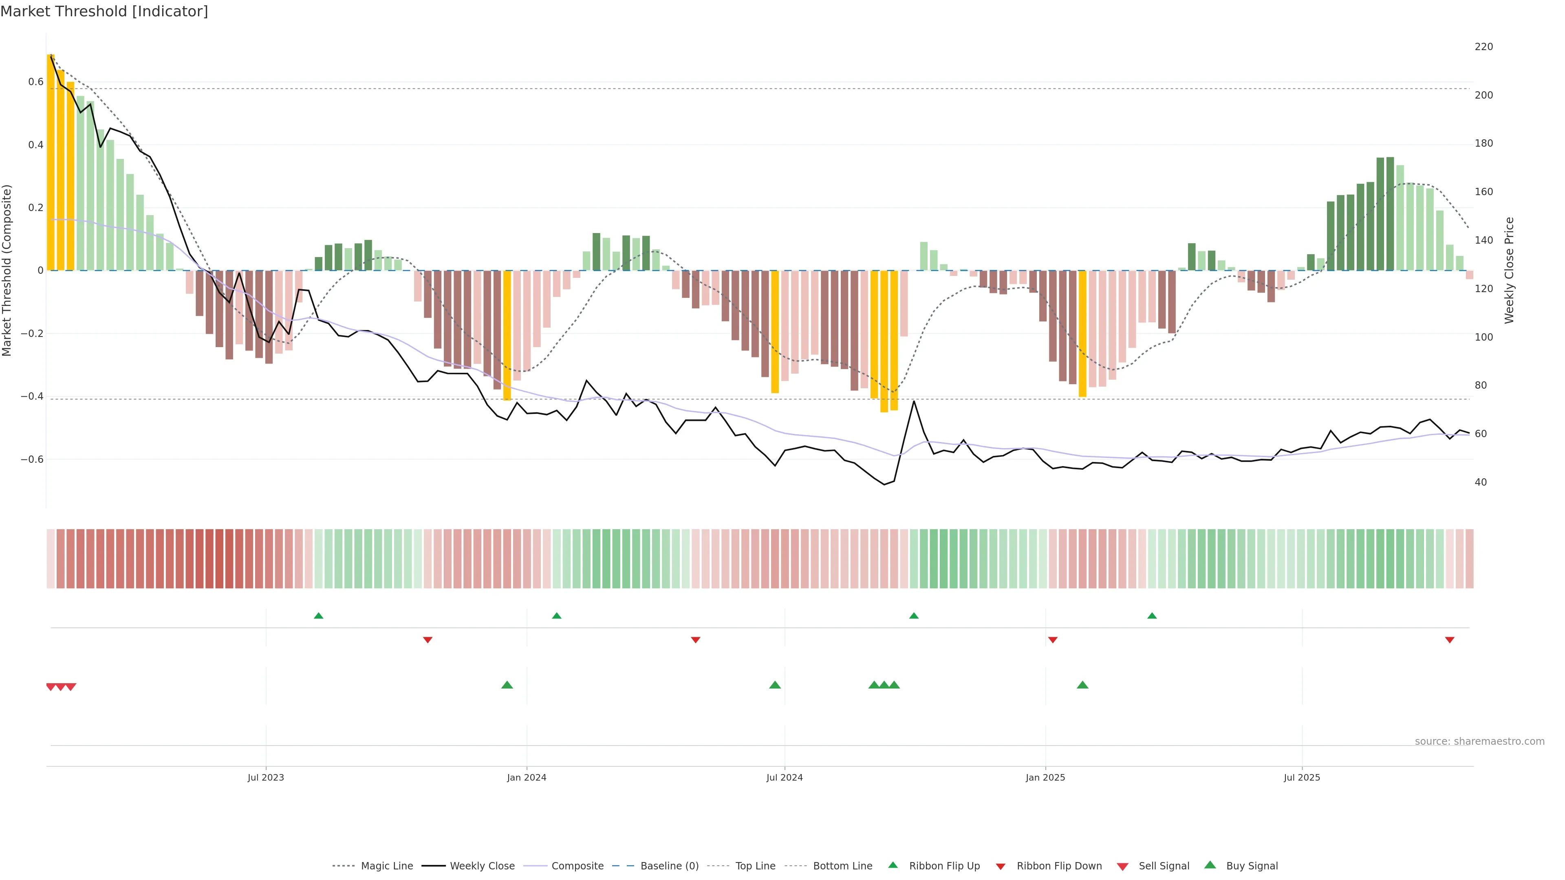Click the Baseline (0) legend item

pyautogui.click(x=669, y=865)
